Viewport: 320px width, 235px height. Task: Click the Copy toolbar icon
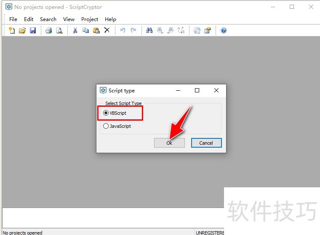click(85, 30)
